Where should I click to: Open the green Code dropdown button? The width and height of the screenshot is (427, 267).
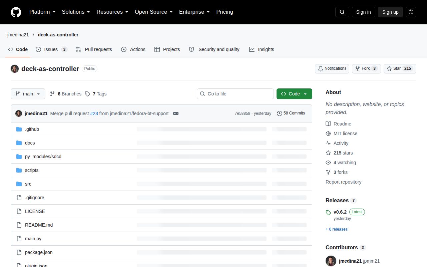point(294,94)
